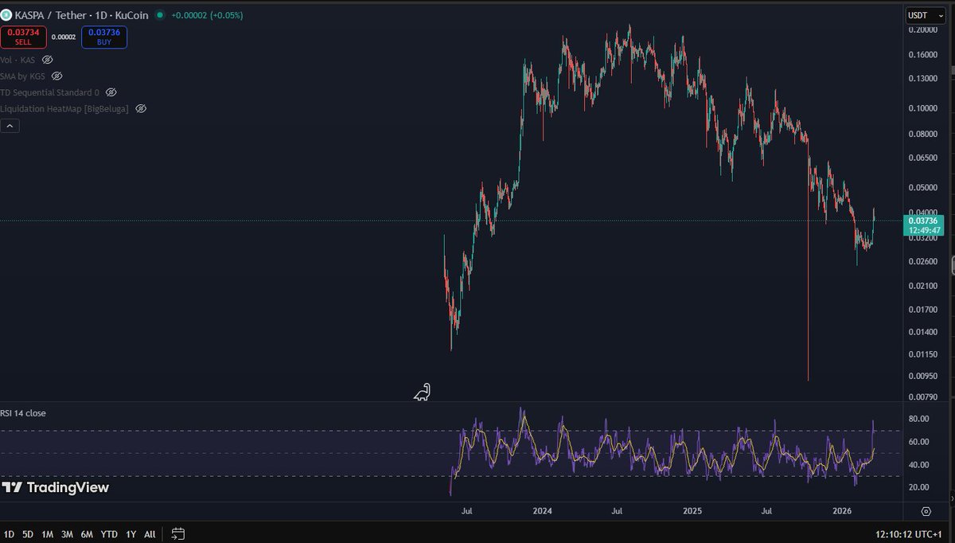
Task: Select the 1D date range
Action: coord(8,534)
